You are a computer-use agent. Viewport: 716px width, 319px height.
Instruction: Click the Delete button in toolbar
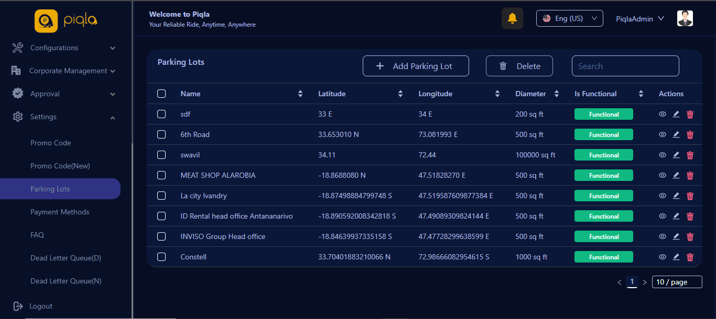click(519, 66)
